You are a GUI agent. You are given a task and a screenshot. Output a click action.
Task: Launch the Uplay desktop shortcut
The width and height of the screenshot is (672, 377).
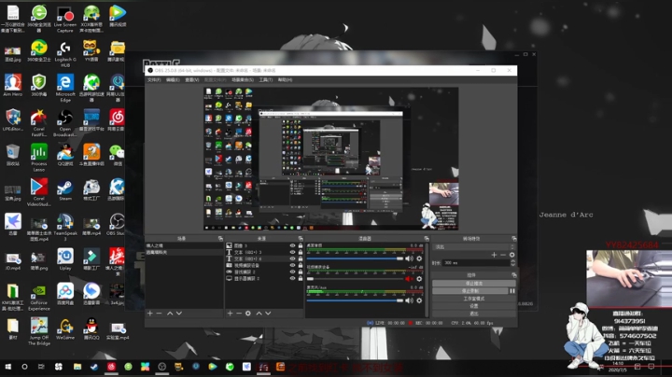[x=65, y=259]
